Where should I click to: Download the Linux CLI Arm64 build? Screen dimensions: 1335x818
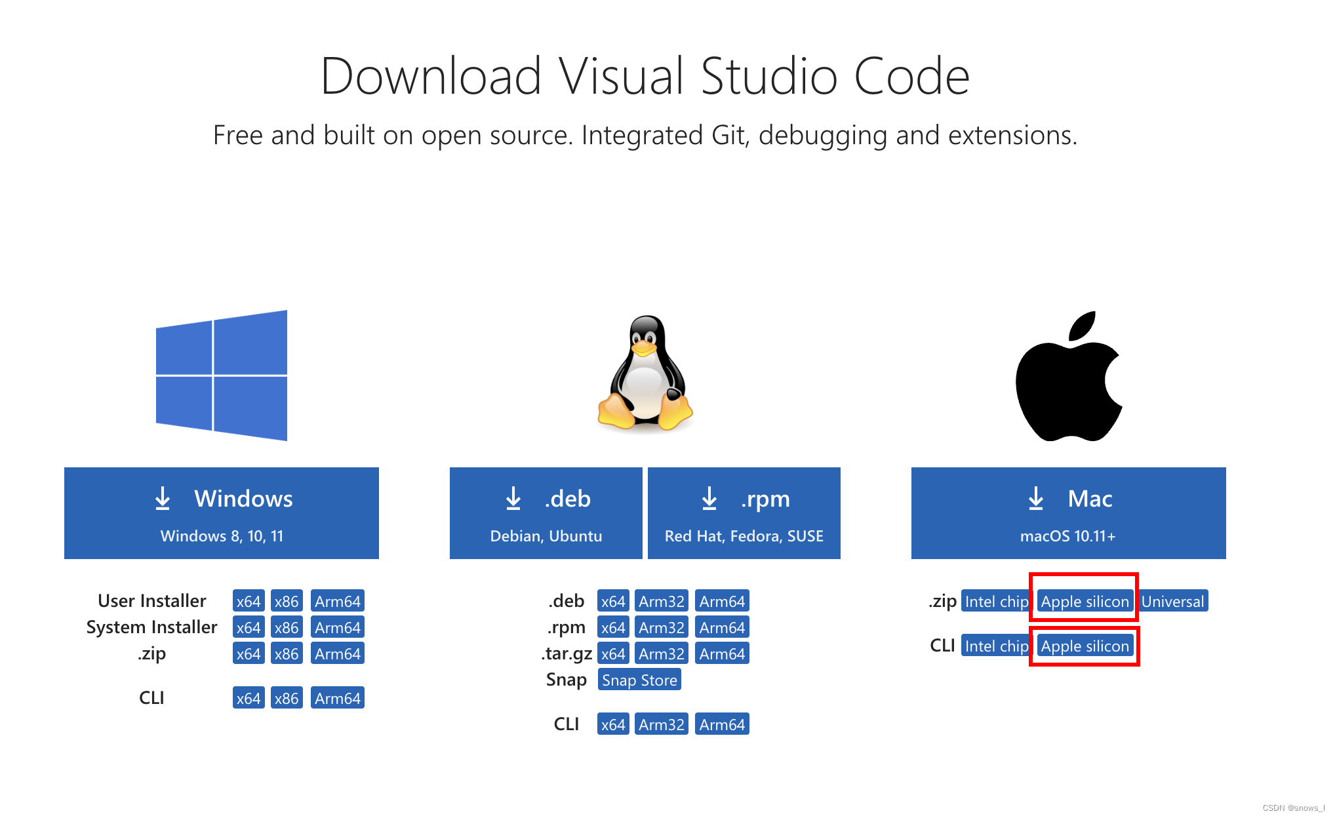tap(722, 724)
